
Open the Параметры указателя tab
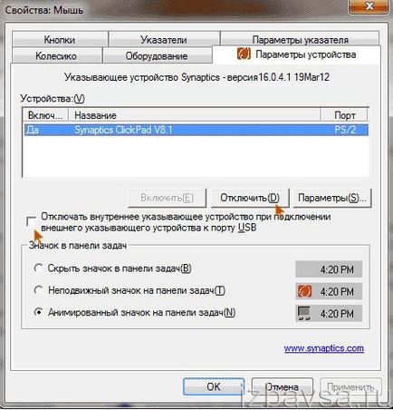(x=300, y=39)
